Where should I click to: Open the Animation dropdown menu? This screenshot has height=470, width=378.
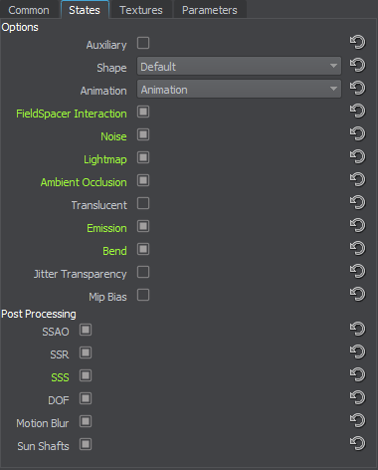(x=239, y=89)
